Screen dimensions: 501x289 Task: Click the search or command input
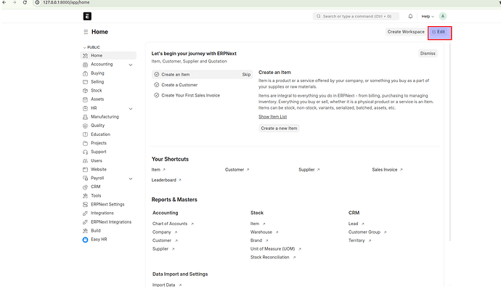pyautogui.click(x=356, y=16)
